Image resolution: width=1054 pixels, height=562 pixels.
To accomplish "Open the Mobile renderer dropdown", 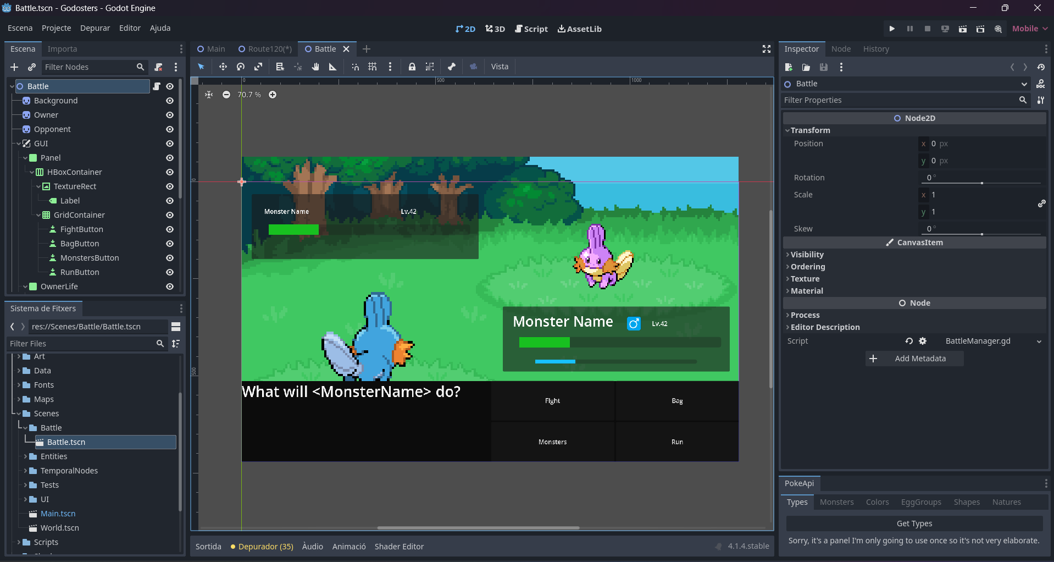I will pos(1030,29).
